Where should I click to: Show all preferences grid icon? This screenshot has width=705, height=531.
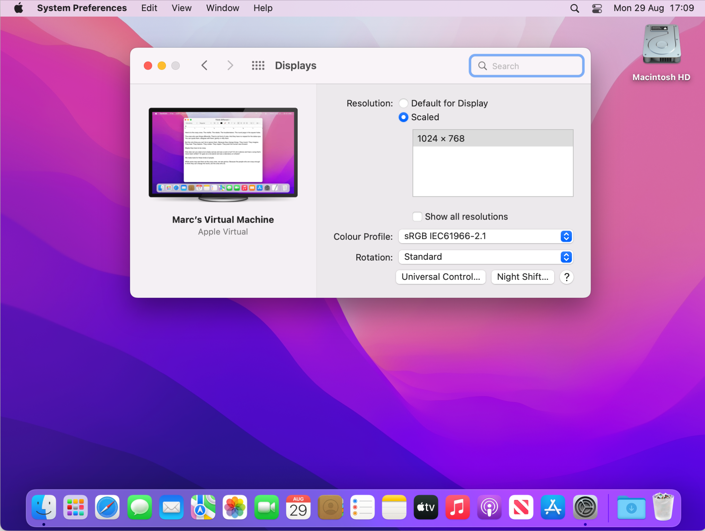point(258,65)
